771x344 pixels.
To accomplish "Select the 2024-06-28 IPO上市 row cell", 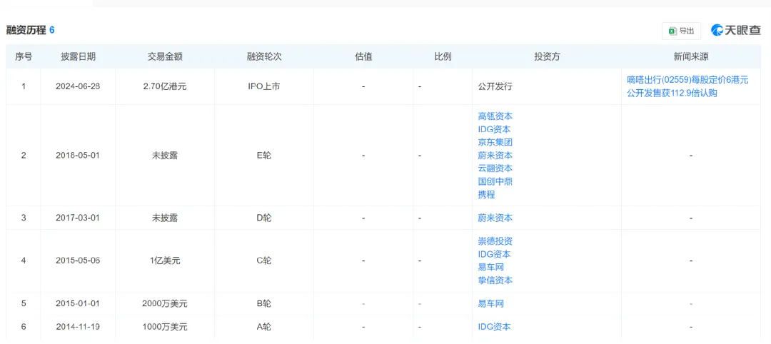I will click(x=264, y=86).
